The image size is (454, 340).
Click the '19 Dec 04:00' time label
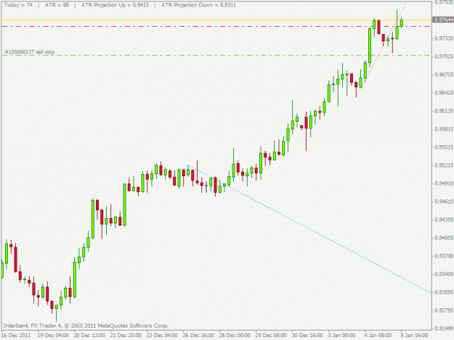point(53,335)
